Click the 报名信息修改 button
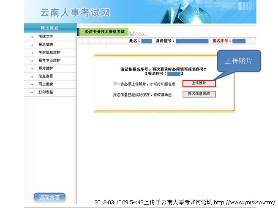Screen dimensions: 278x208 click(x=199, y=94)
